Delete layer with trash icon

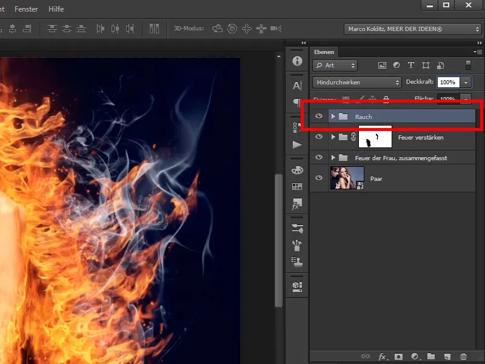click(463, 357)
